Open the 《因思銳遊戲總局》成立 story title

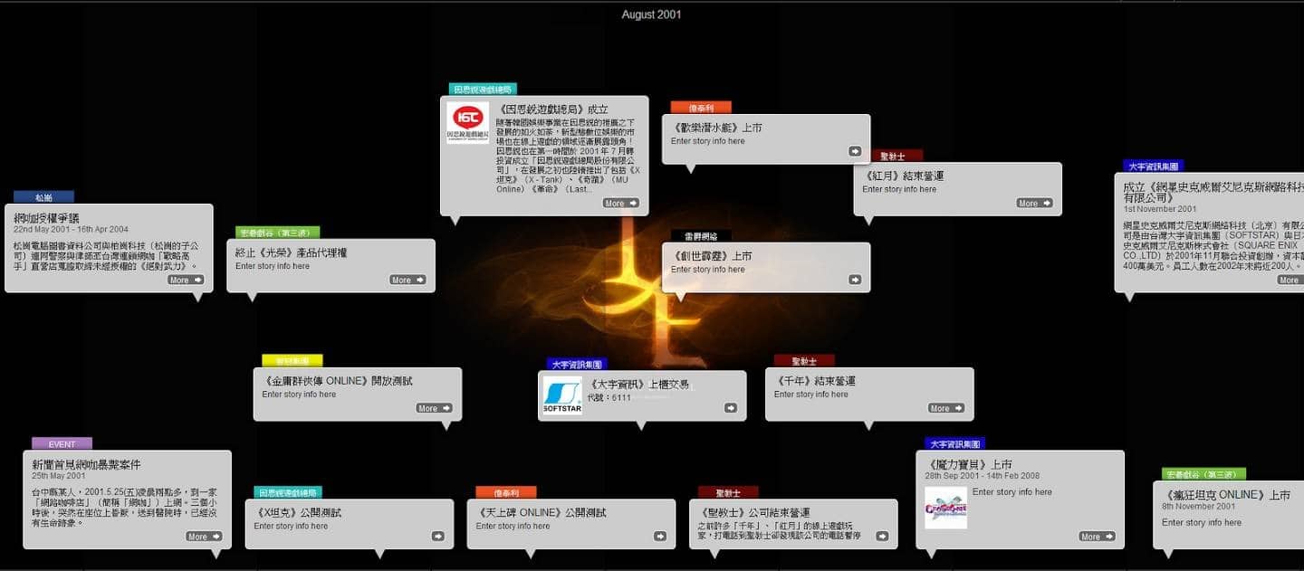[x=553, y=109]
